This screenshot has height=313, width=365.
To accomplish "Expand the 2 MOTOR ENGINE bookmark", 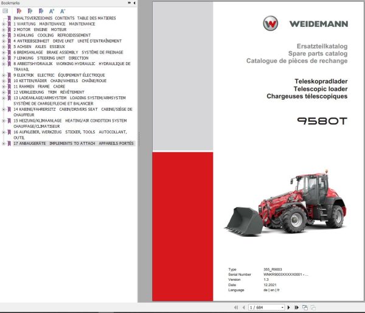I will (x=4, y=30).
